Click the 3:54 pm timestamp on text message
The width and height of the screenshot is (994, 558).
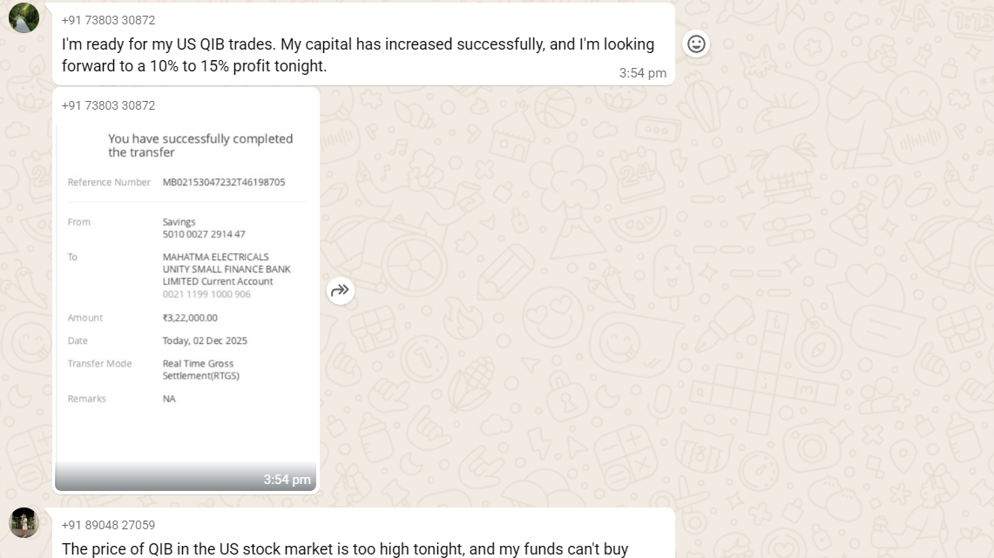pos(642,73)
